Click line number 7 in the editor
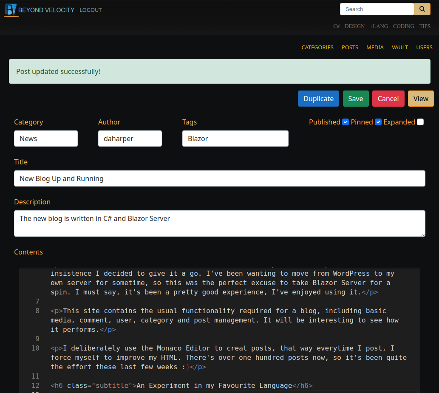 37,302
